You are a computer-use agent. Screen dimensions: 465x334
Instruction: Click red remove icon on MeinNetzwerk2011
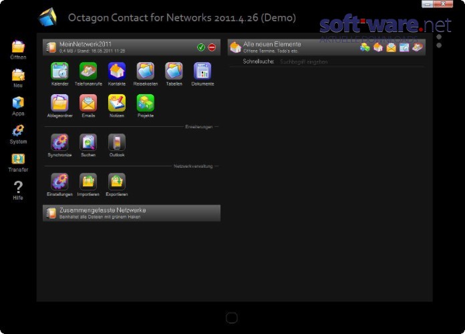point(212,47)
